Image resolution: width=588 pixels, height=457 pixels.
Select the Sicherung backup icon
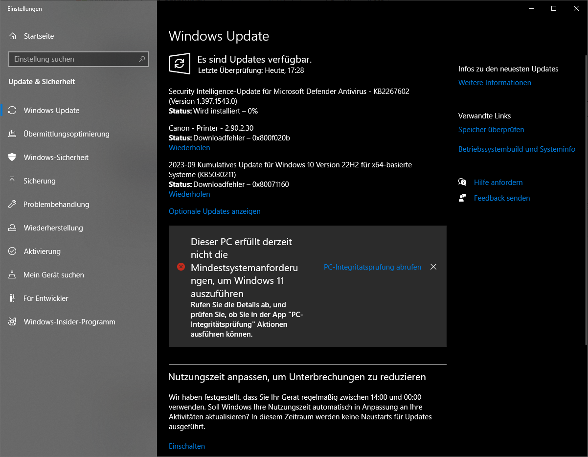(13, 181)
